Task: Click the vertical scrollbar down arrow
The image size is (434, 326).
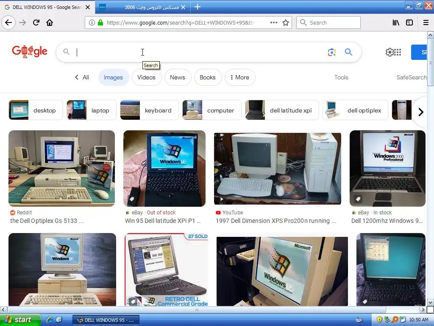Action: pyautogui.click(x=430, y=302)
